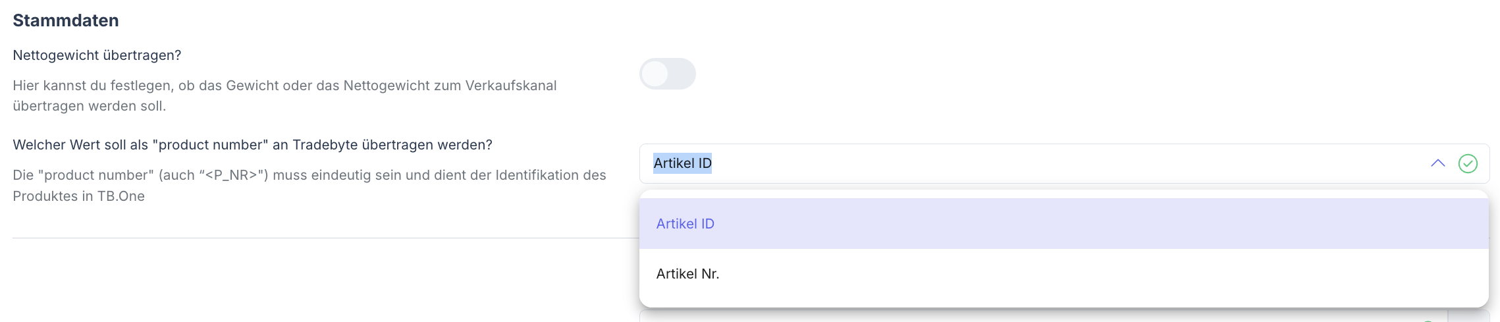Click the "Nettogewicht übertragen?" label
This screenshot has width=1500, height=322.
(x=97, y=55)
